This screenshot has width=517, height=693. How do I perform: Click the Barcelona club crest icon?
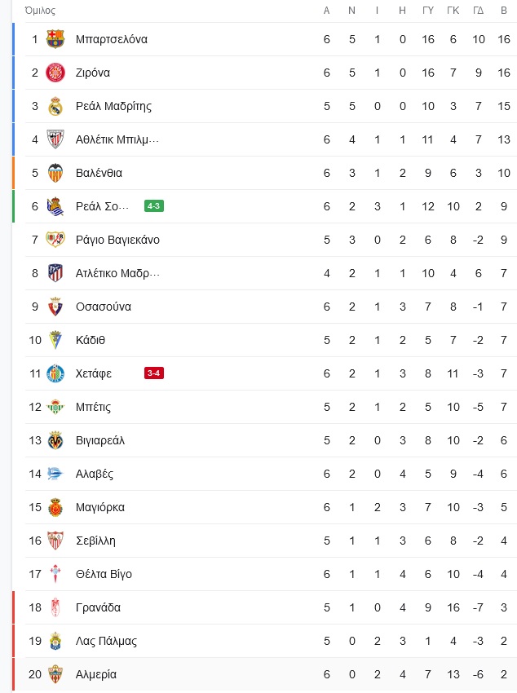point(55,39)
